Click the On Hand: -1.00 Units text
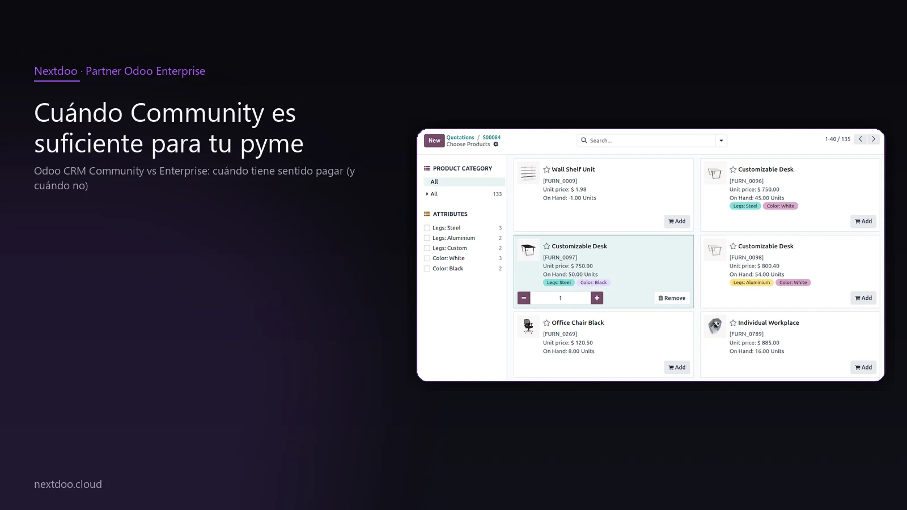This screenshot has height=510, width=907. [x=570, y=198]
